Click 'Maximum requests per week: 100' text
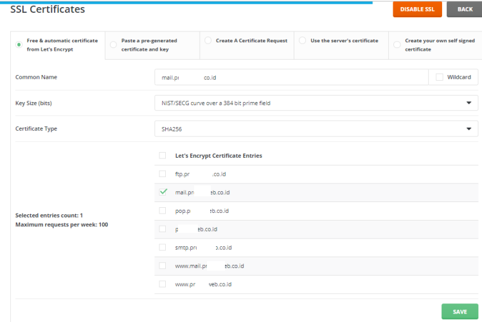 click(x=62, y=225)
